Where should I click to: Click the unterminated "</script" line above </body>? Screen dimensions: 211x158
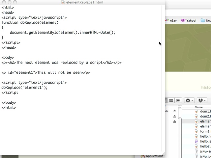click(10, 92)
